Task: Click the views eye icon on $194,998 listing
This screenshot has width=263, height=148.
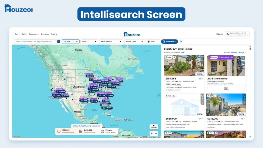Action: (200, 79)
